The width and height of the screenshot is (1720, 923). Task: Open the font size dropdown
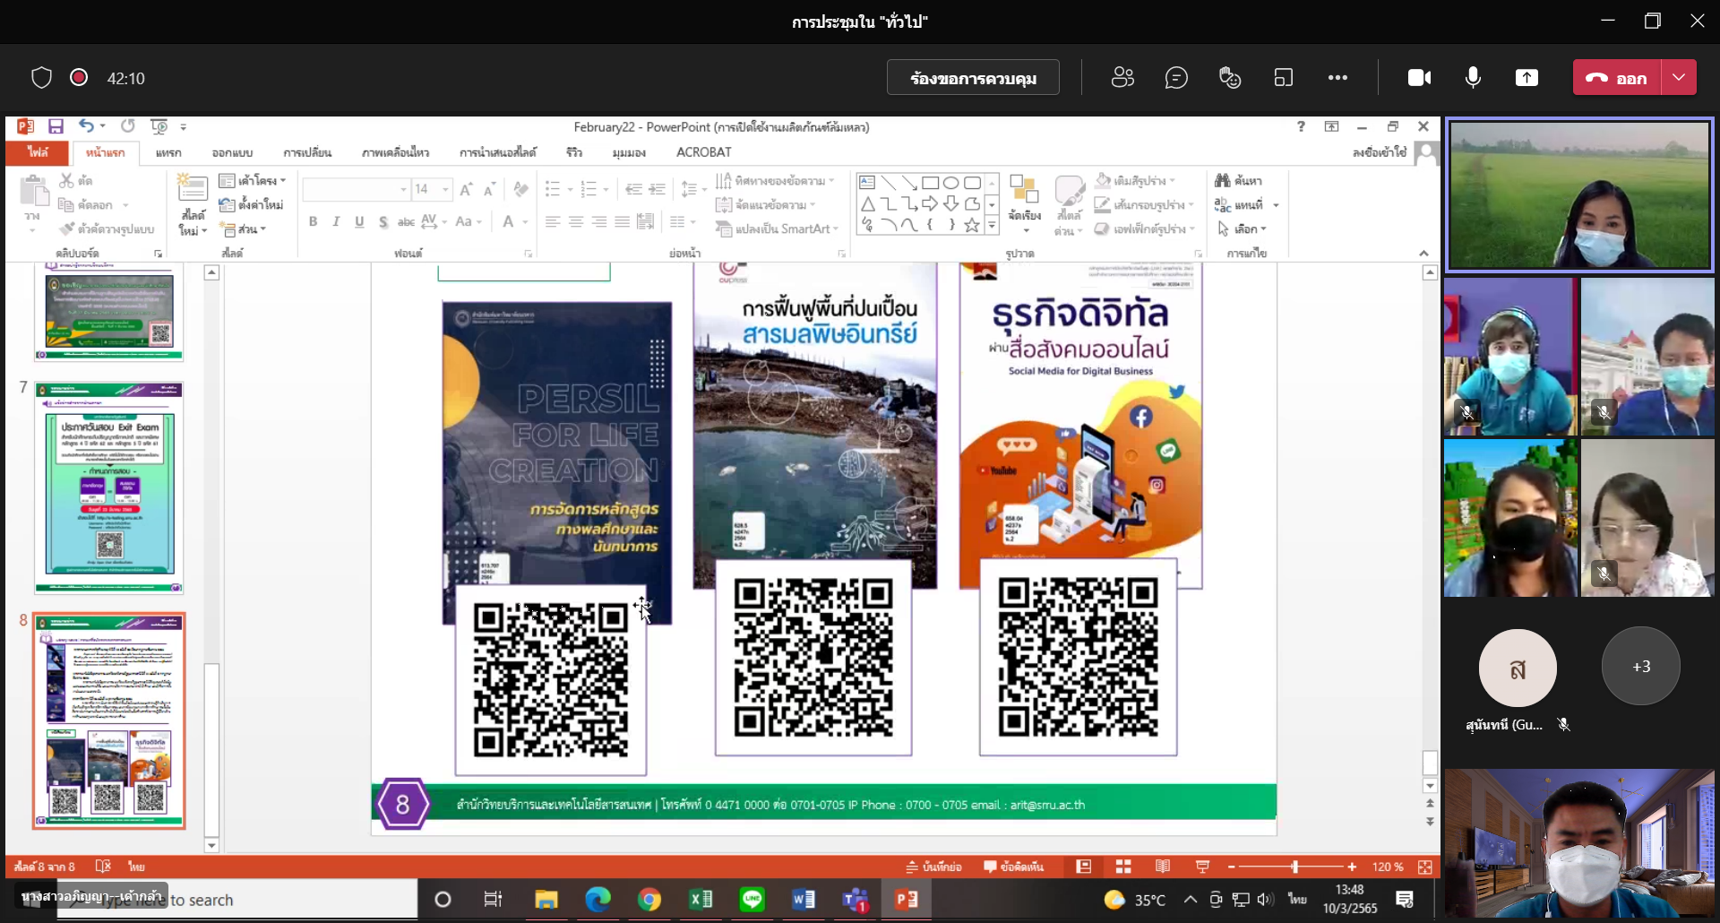coord(445,189)
